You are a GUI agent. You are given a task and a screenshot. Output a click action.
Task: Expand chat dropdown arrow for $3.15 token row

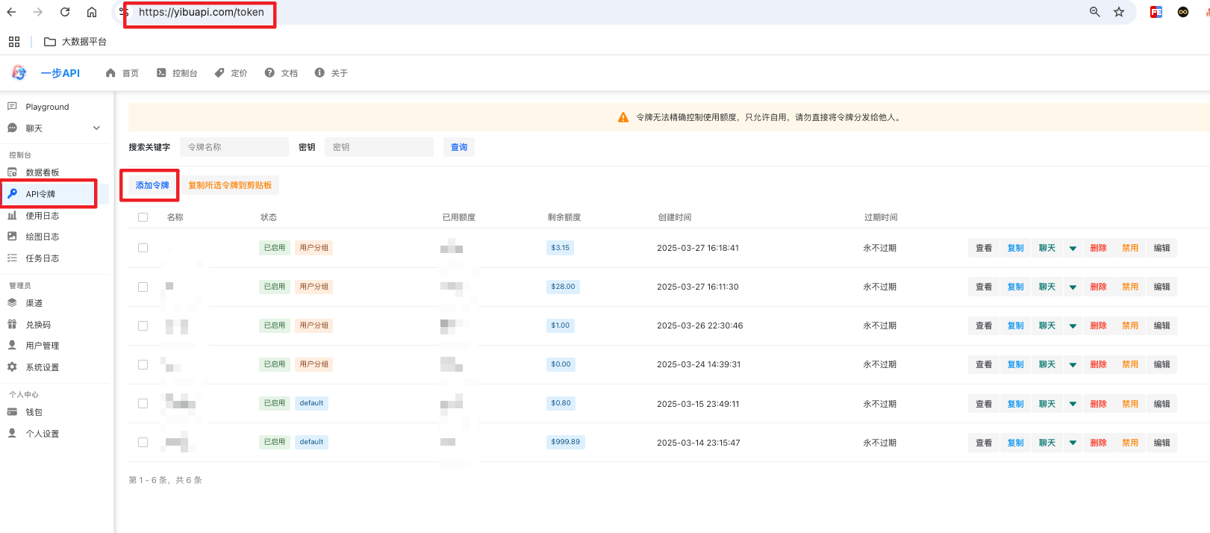pyautogui.click(x=1073, y=249)
